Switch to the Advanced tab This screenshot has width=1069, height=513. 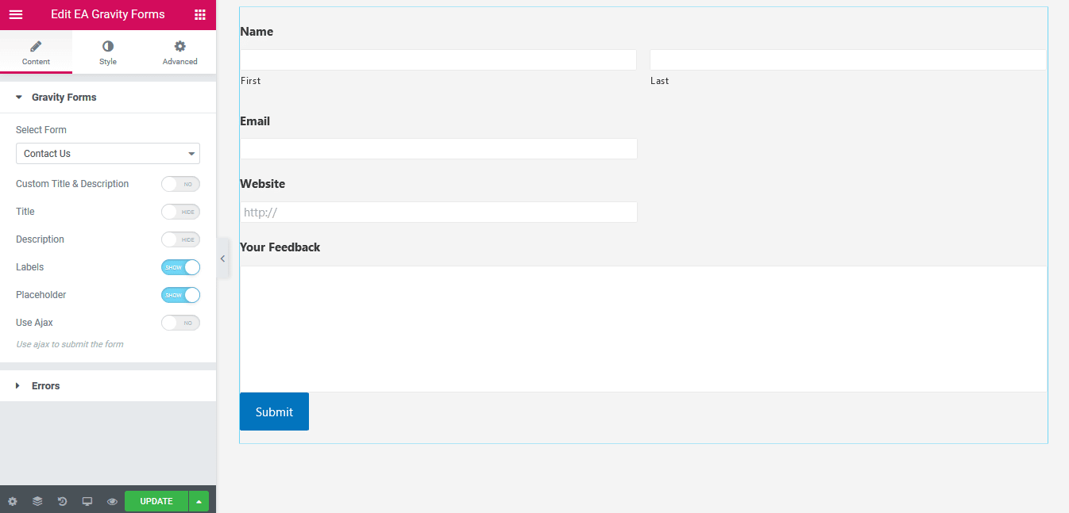click(179, 52)
